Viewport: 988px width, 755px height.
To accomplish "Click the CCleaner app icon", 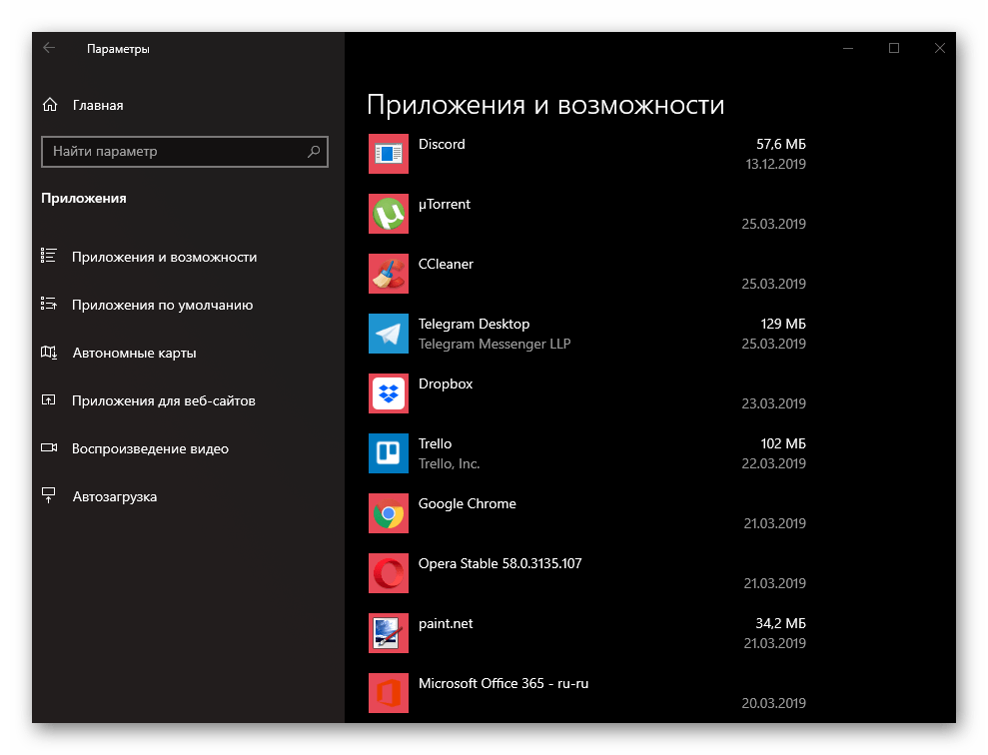I will 388,274.
